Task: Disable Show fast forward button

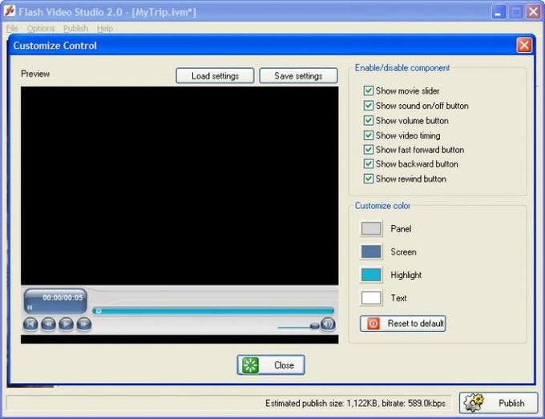Action: click(x=369, y=150)
